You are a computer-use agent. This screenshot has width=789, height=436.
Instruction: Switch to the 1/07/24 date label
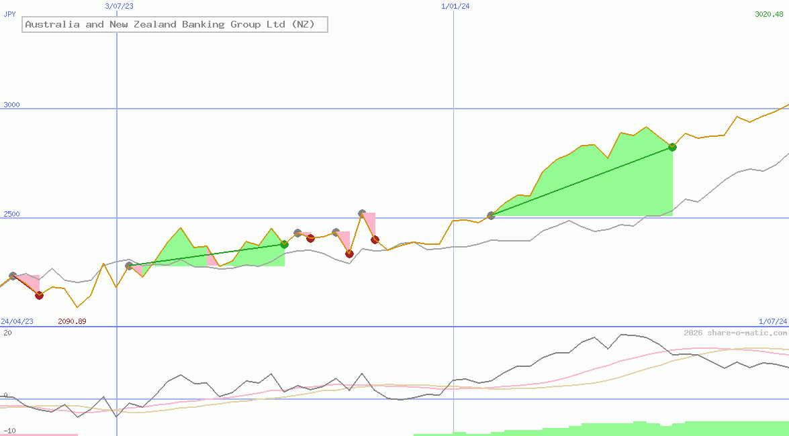772,321
